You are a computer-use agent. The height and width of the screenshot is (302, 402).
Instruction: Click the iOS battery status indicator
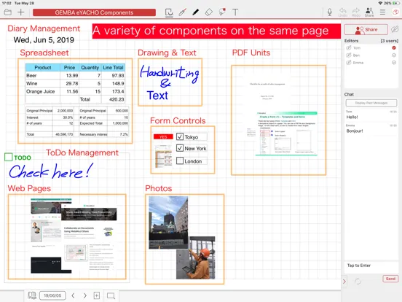[x=395, y=3]
